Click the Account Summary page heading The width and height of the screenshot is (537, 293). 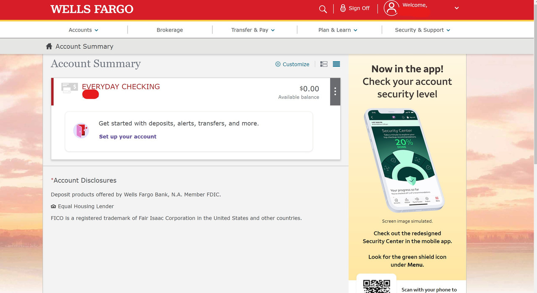tap(96, 63)
